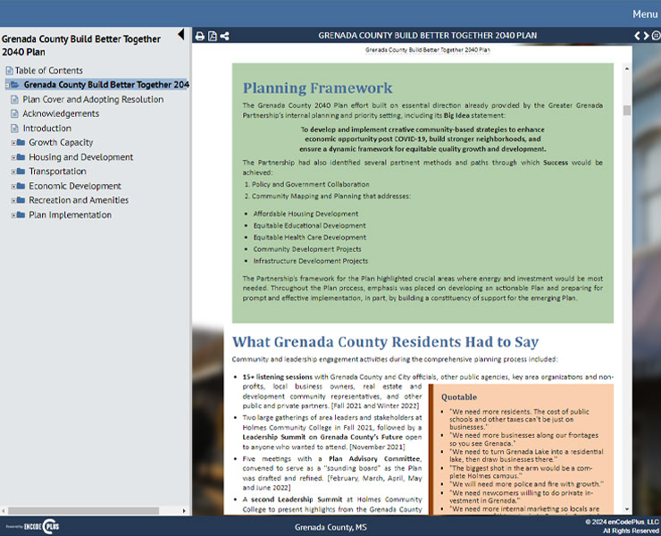The height and width of the screenshot is (536, 661).
Task: Open the Transportation section
Action: point(57,172)
